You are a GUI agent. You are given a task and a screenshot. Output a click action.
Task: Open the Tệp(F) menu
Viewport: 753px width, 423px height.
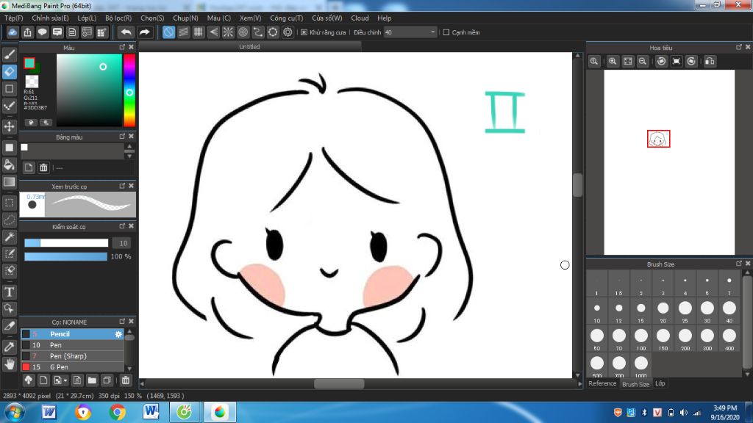pos(13,18)
